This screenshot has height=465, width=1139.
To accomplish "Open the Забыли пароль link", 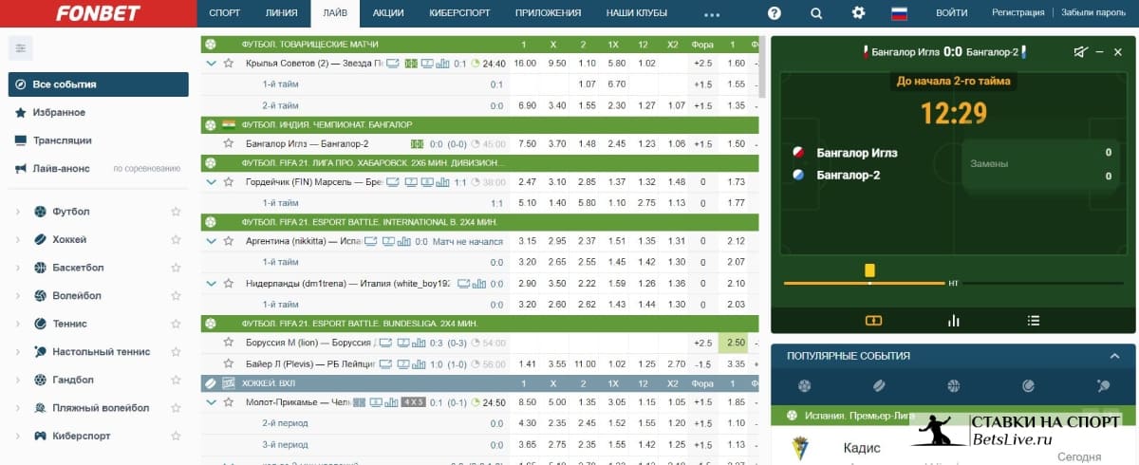I will point(1093,13).
